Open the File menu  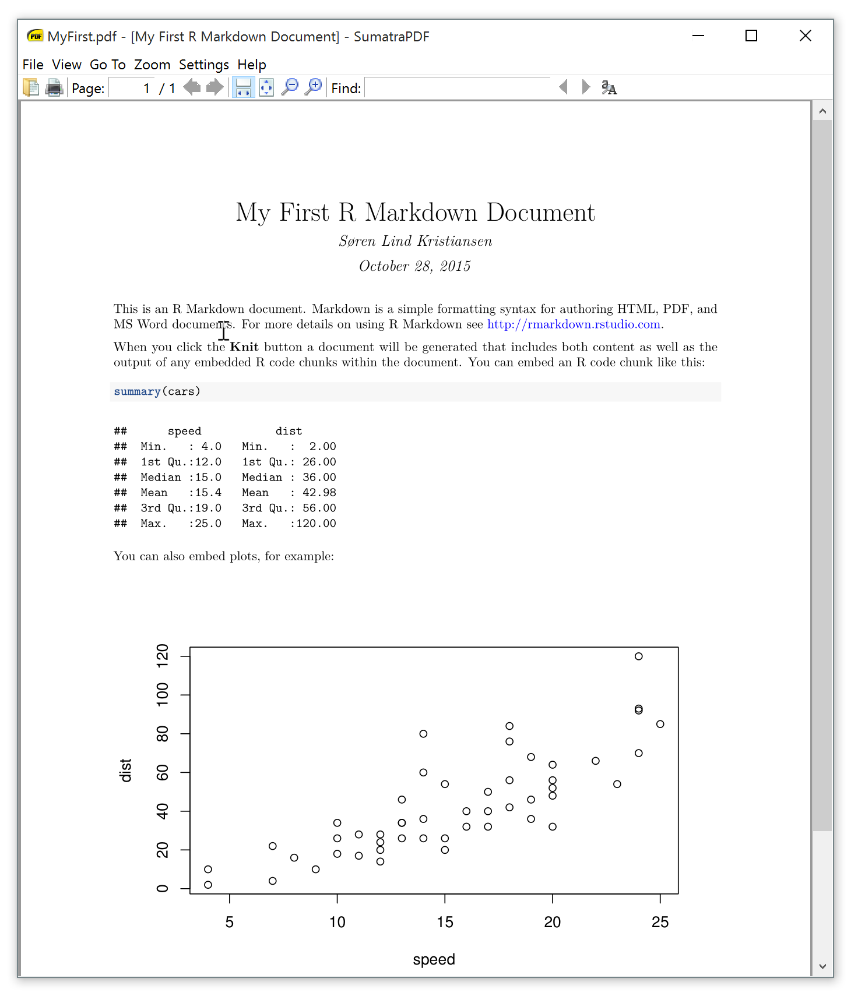(33, 65)
